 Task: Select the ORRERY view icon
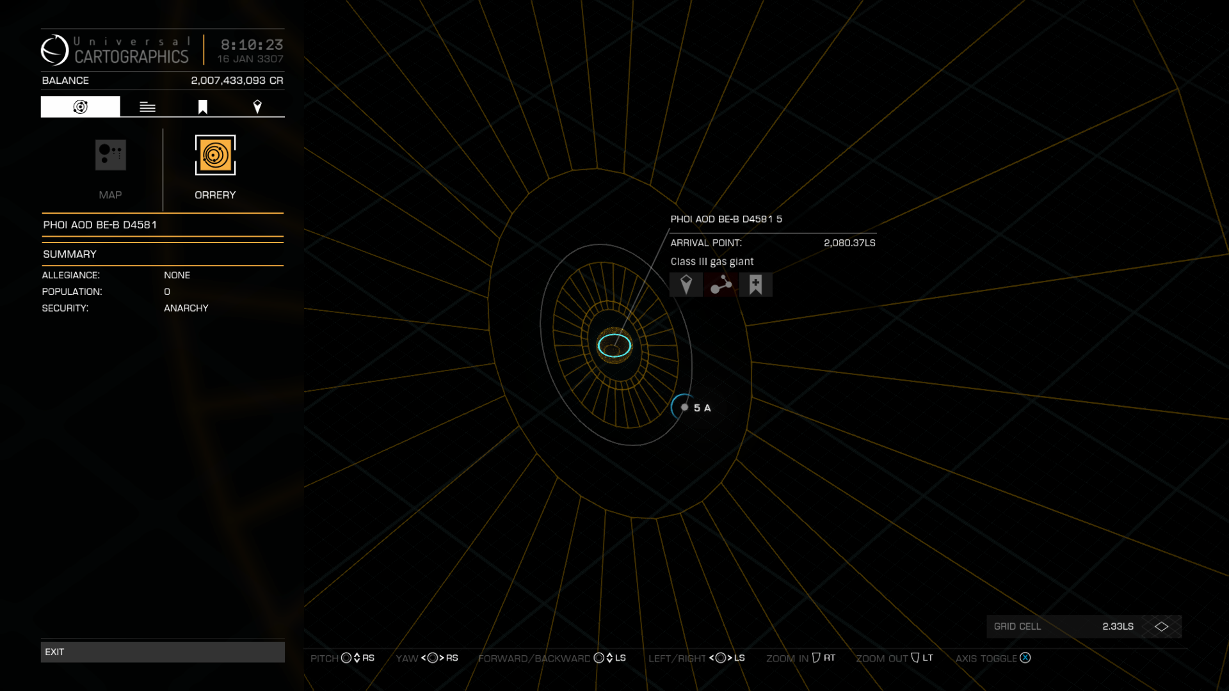pyautogui.click(x=215, y=155)
